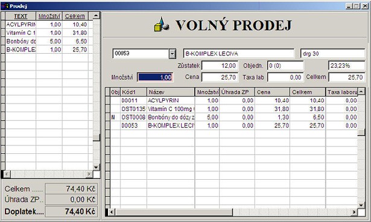Click the Celkem header in left list
This screenshot has width=371, height=222.
[75, 16]
